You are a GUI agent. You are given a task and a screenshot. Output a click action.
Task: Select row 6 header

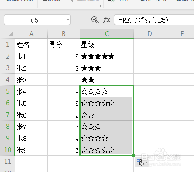(8, 103)
